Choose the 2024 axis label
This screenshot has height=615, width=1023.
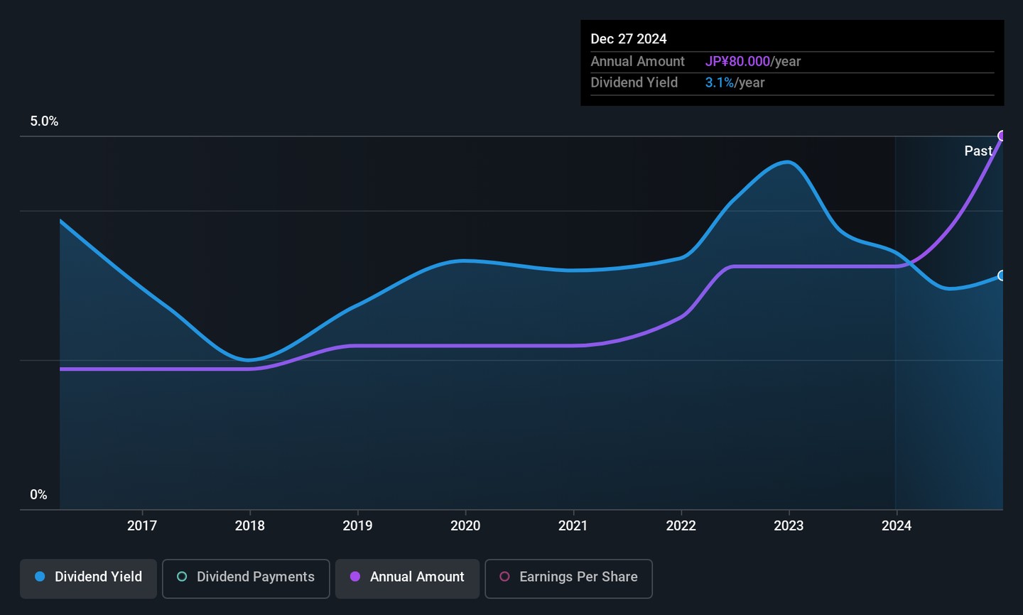(x=897, y=526)
